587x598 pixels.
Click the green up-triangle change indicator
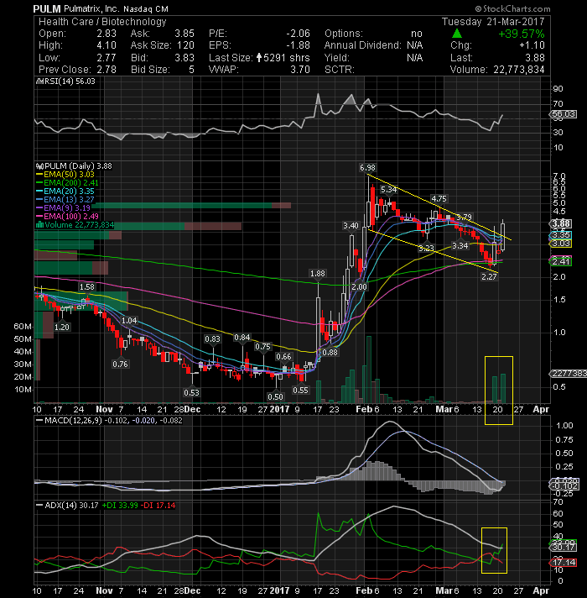(457, 34)
